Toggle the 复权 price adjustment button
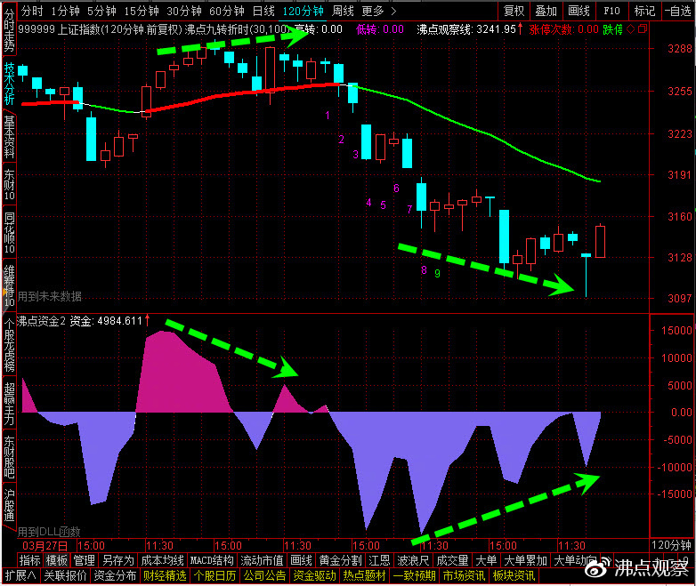Screen dimensions: 696x586 point(514,11)
